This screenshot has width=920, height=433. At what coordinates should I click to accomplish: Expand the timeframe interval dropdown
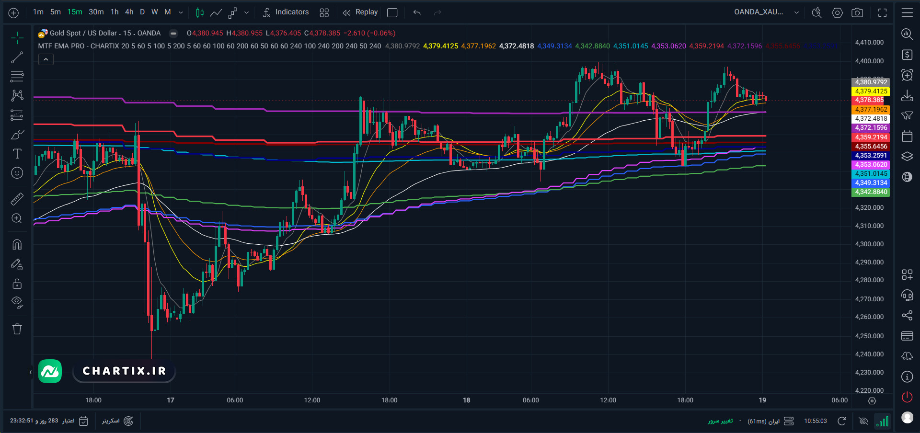click(x=181, y=12)
